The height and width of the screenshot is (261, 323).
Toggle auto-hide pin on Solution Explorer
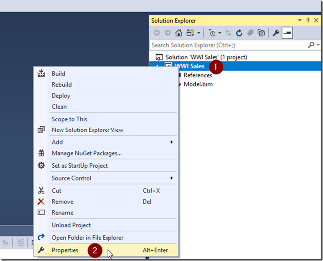308,20
